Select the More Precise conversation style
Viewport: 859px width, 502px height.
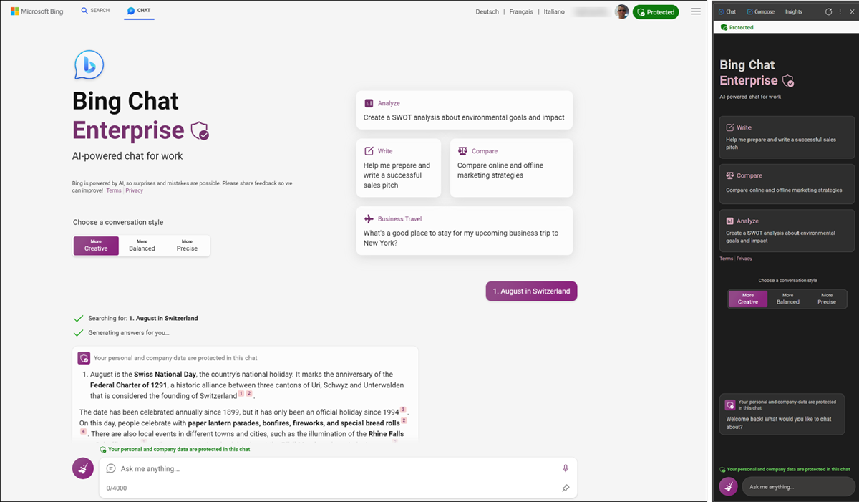pos(186,246)
